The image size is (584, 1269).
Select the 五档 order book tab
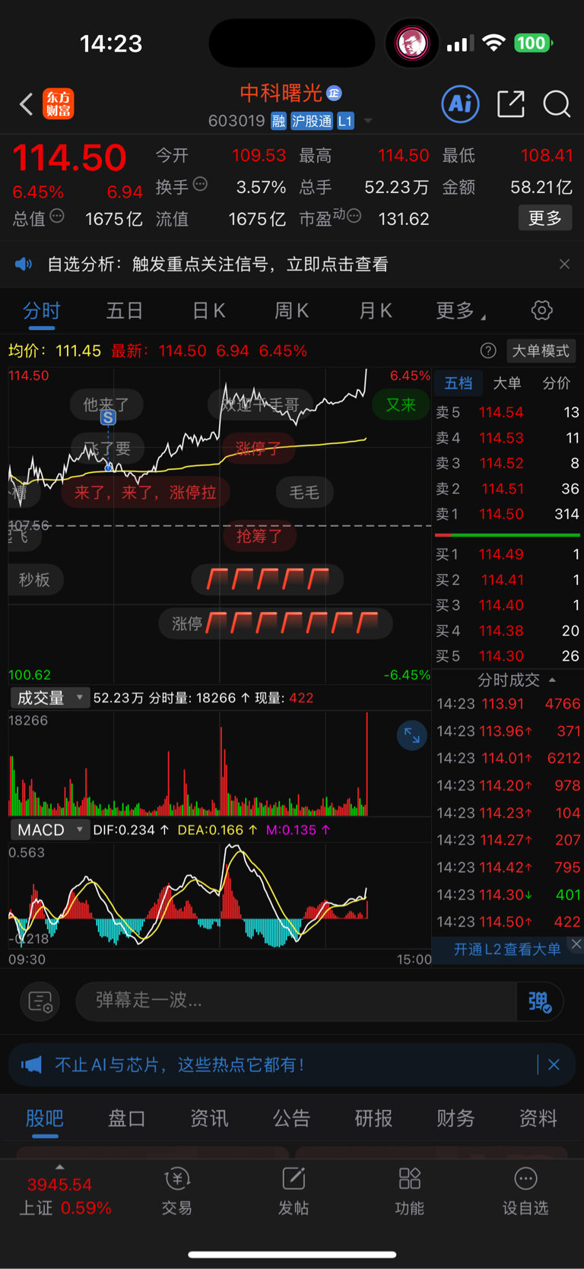(459, 382)
